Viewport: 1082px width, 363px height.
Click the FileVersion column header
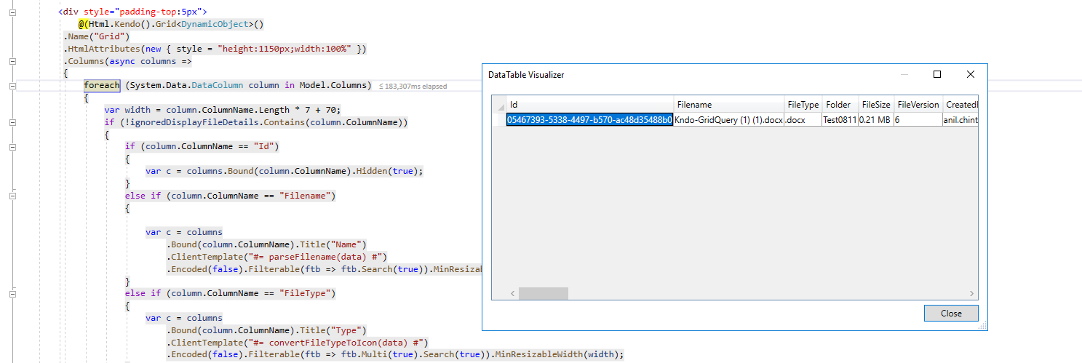click(x=918, y=105)
